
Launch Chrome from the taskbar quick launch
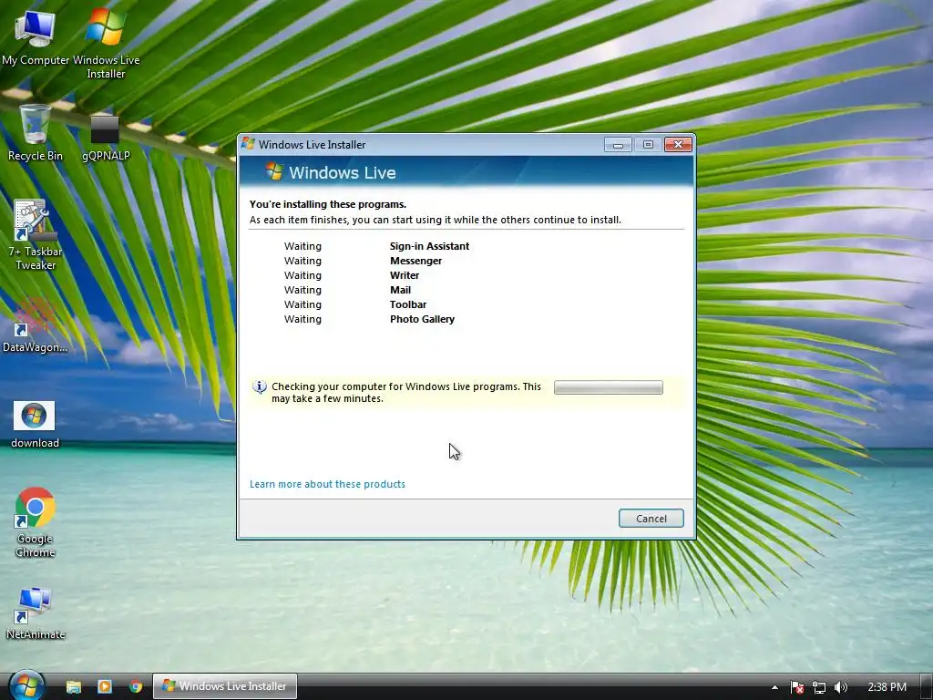pos(136,686)
